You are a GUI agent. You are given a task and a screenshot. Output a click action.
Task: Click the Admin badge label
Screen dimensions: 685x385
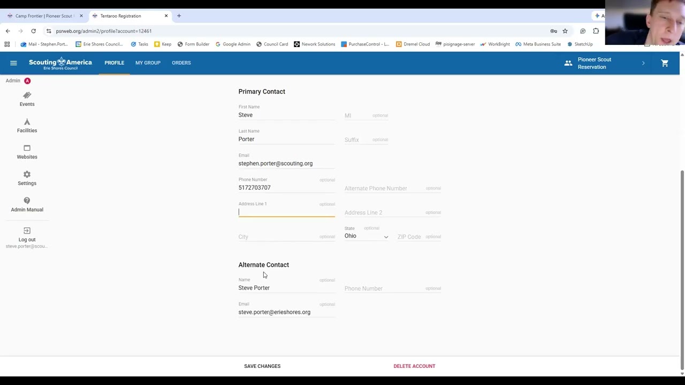click(18, 81)
